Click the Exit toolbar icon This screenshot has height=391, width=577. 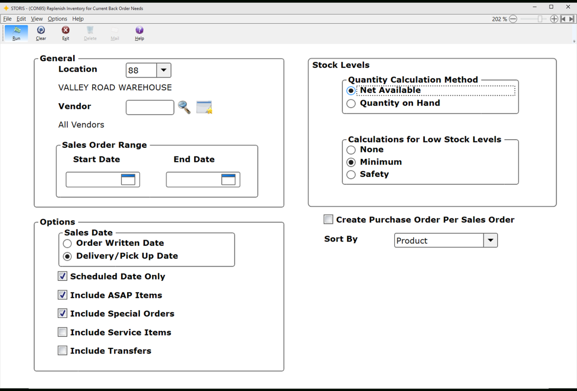tap(65, 33)
